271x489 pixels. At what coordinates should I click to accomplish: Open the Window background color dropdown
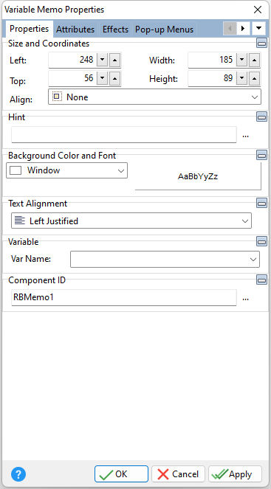coord(66,170)
